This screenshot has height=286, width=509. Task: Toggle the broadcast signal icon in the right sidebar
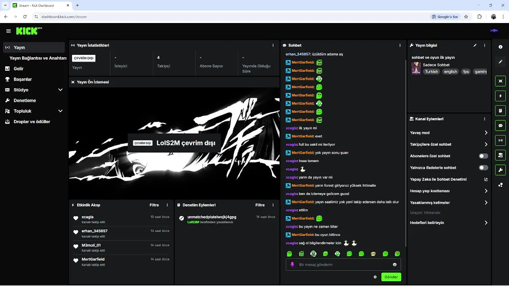coord(500,140)
